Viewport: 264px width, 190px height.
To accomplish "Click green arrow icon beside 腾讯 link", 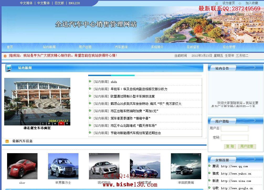I will coord(209,166).
